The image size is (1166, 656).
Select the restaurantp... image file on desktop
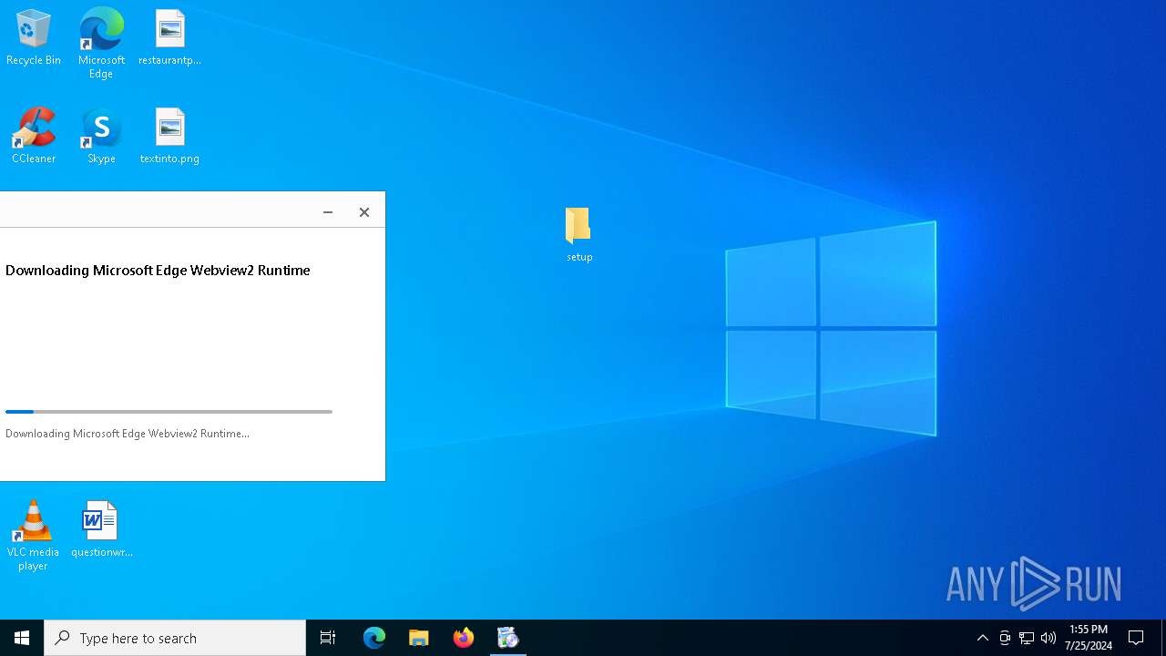click(x=169, y=38)
